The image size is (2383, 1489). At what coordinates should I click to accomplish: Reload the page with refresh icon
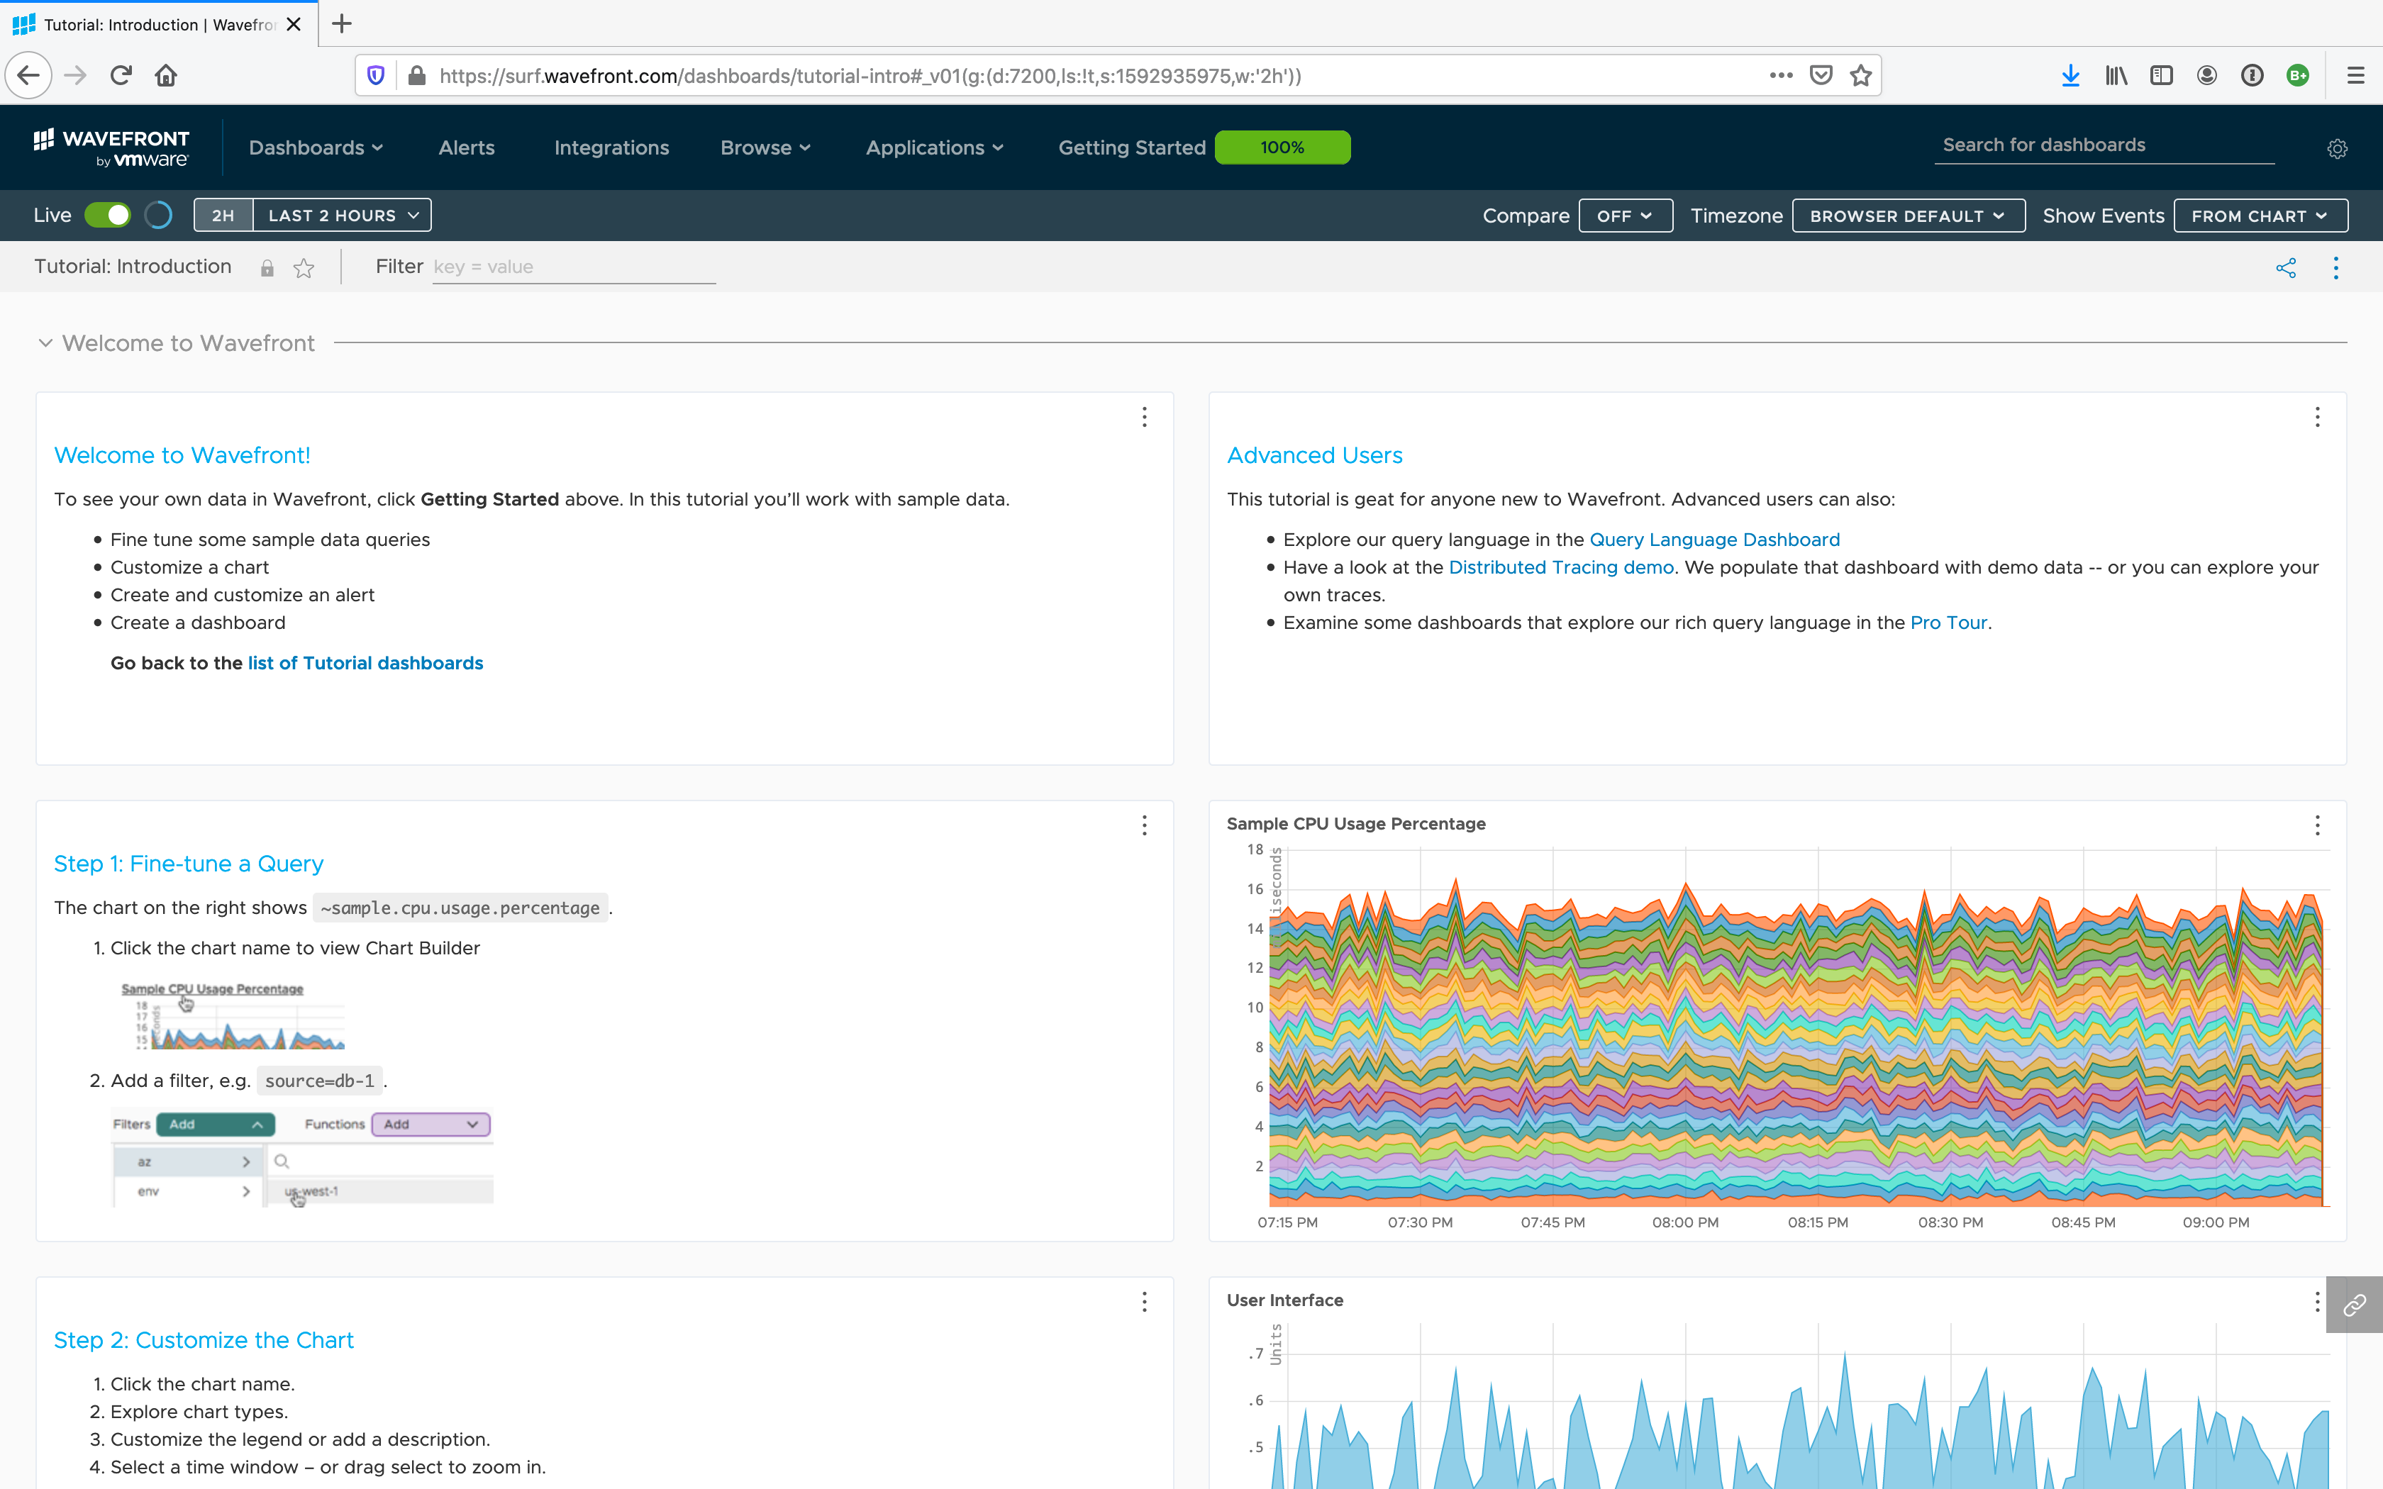tap(121, 76)
